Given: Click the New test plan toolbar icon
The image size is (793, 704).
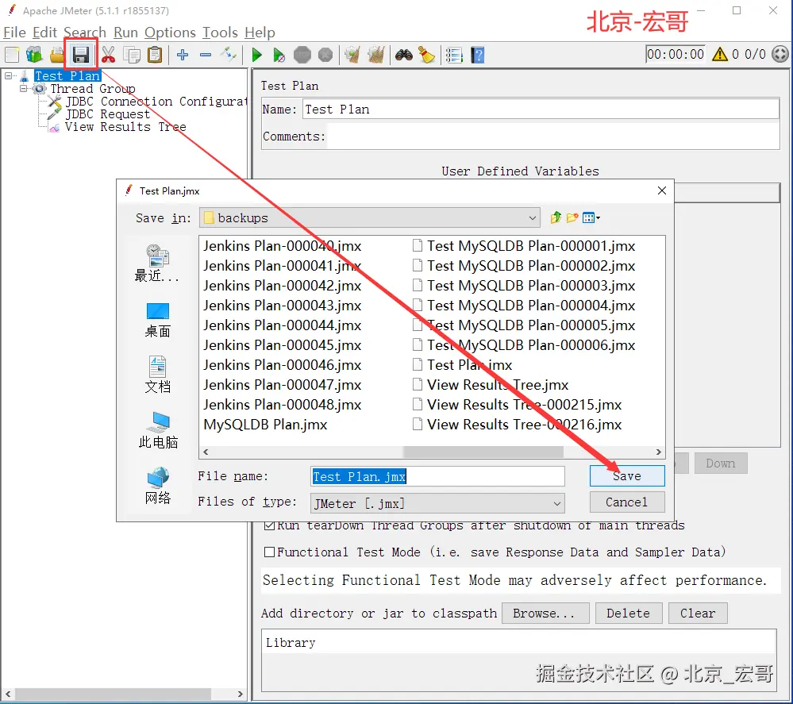Looking at the screenshot, I should [x=12, y=55].
